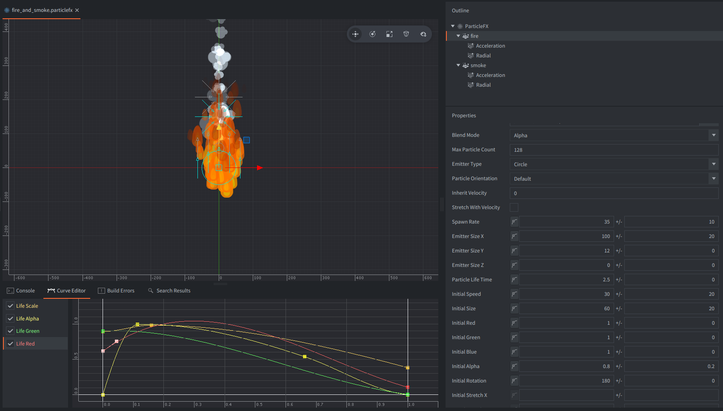This screenshot has width=723, height=411.
Task: Click the Inherit Velocity field
Action: point(614,193)
